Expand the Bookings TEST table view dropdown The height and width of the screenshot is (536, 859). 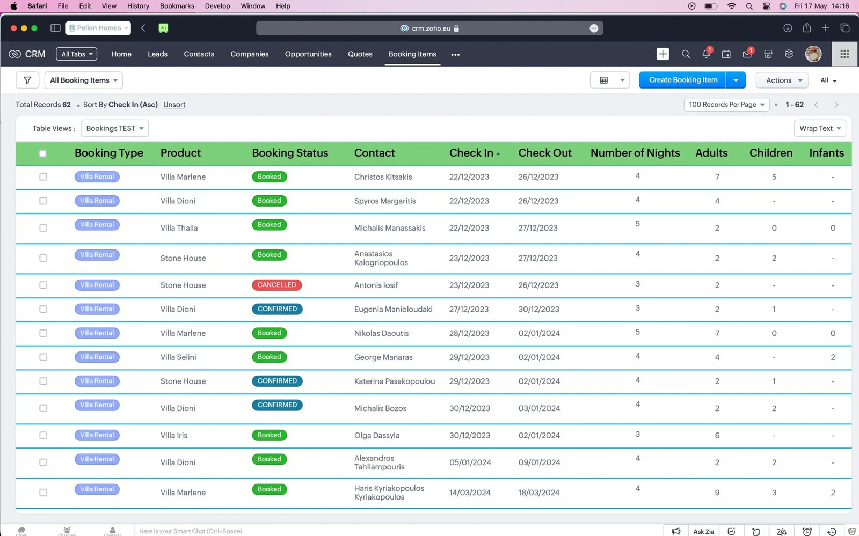pyautogui.click(x=114, y=128)
